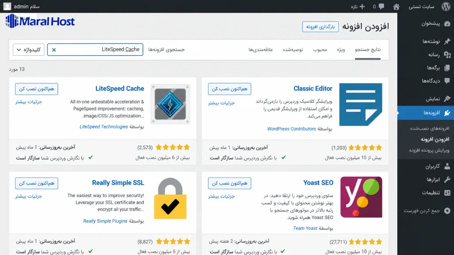Screen dimensions: 454x255
Task: Click the تنظیمات settings icon
Action: (x=447, y=193)
